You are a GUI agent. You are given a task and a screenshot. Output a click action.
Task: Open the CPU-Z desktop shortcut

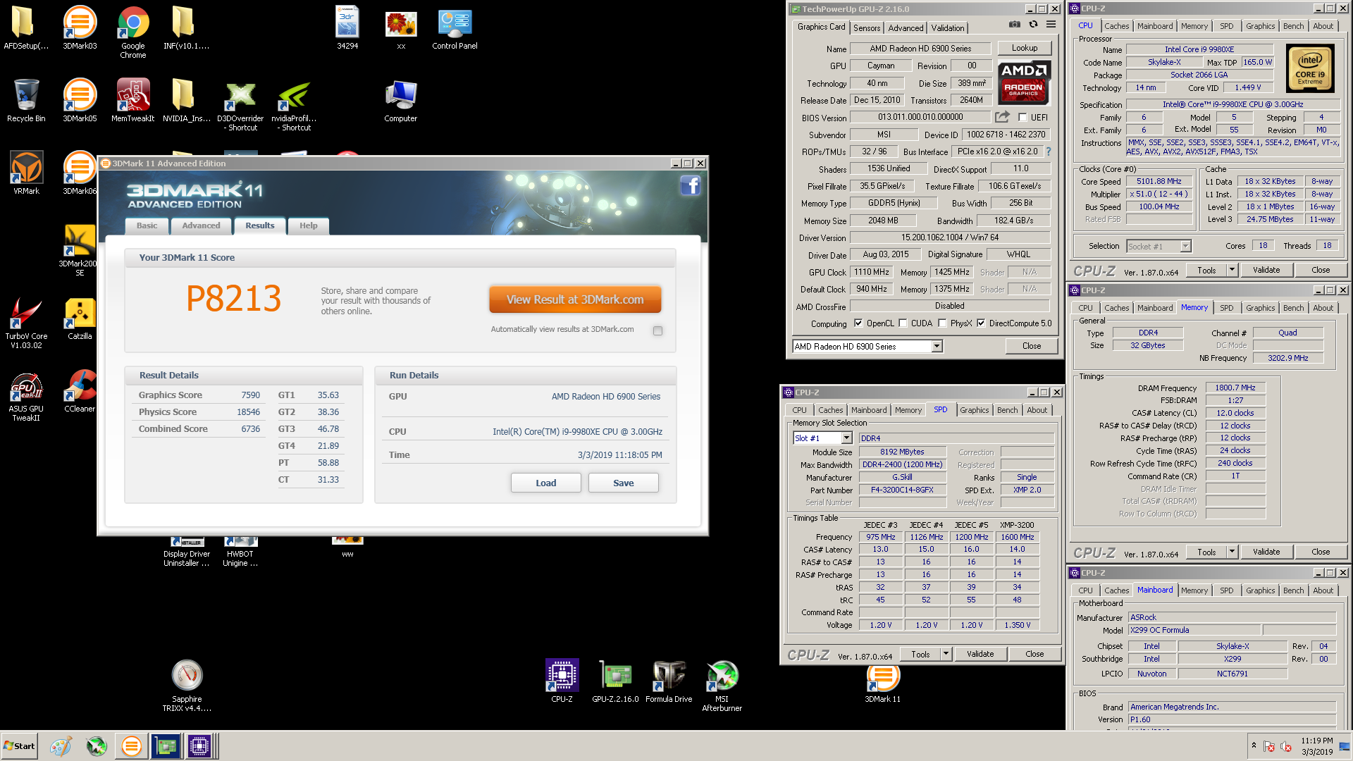[x=562, y=681]
